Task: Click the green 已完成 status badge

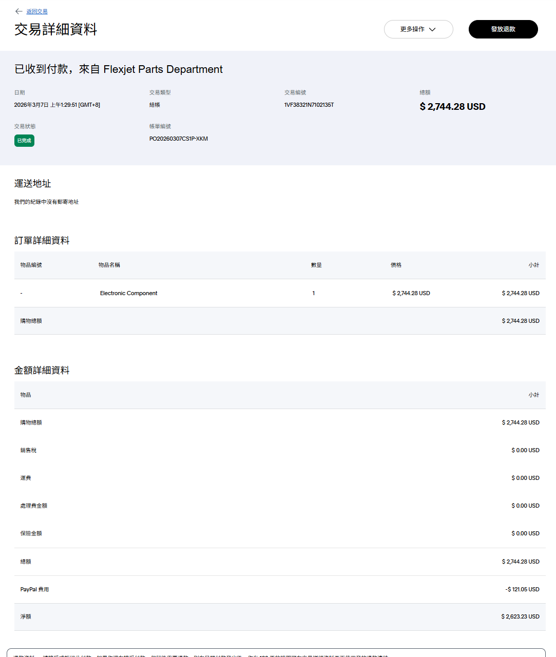Action: pyautogui.click(x=24, y=141)
